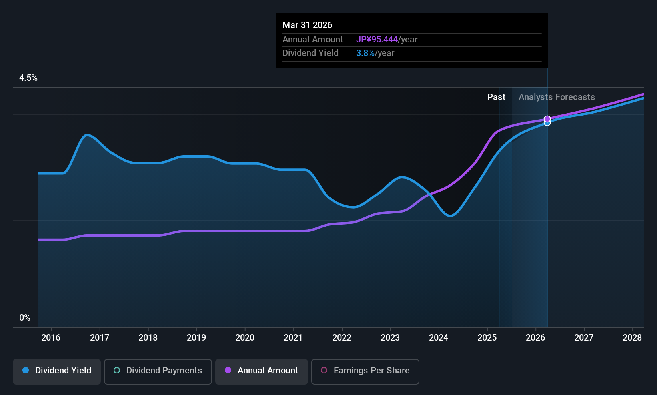Click the blue Dividend Yield legend dot

tap(26, 370)
